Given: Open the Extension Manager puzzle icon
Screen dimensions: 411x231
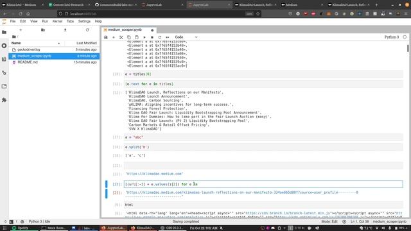Looking at the screenshot, I should (4, 100).
